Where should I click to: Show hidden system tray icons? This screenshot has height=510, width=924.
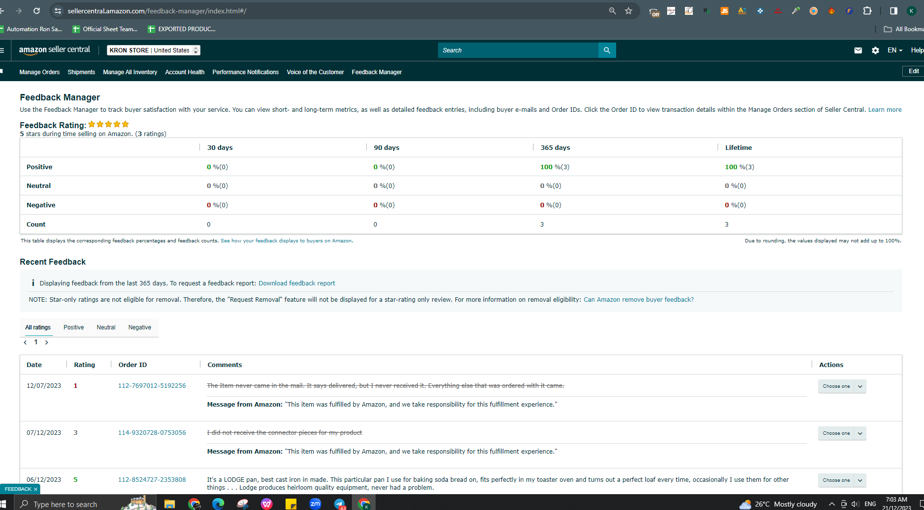coord(832,504)
